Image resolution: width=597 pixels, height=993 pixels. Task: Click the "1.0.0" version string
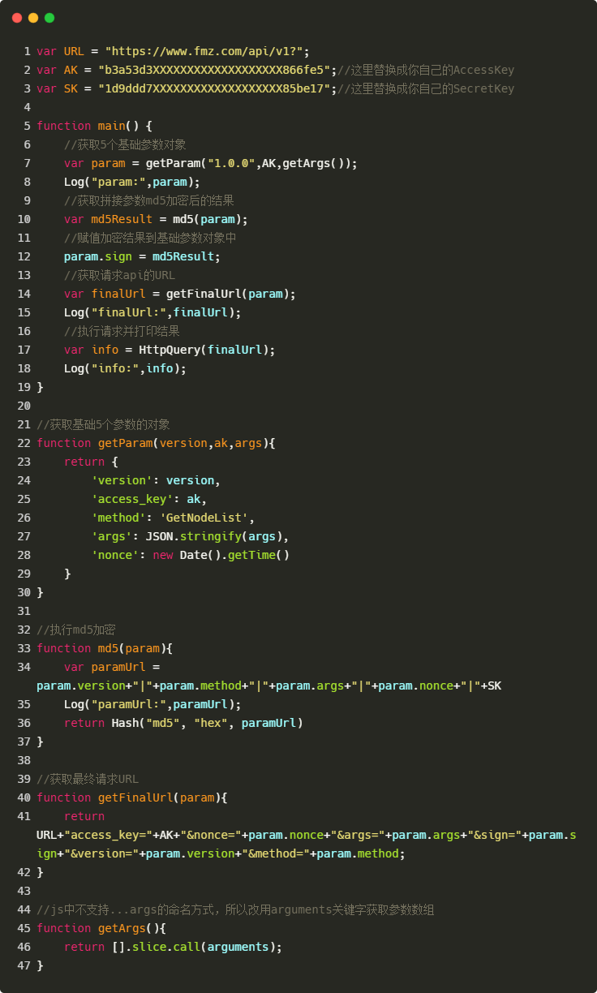(x=231, y=163)
